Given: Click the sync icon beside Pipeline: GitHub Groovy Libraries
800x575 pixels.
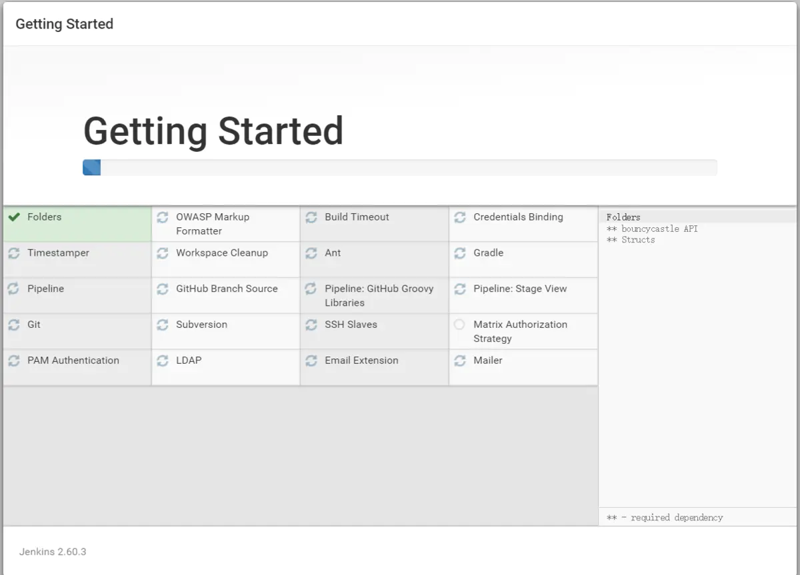Looking at the screenshot, I should tap(311, 289).
